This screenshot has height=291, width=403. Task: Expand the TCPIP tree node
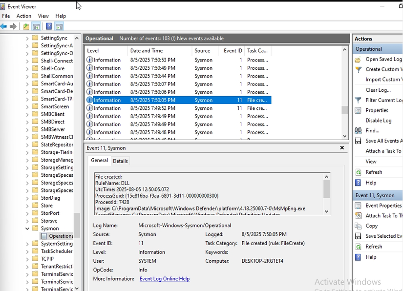pos(27,259)
